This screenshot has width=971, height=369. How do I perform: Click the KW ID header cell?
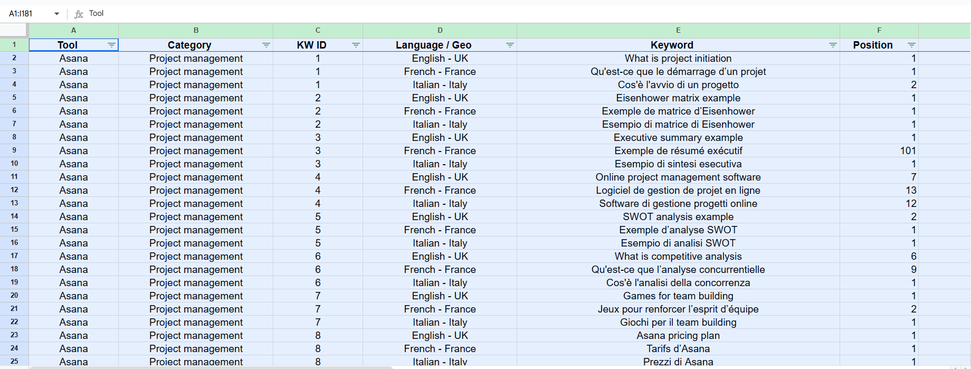tap(318, 45)
